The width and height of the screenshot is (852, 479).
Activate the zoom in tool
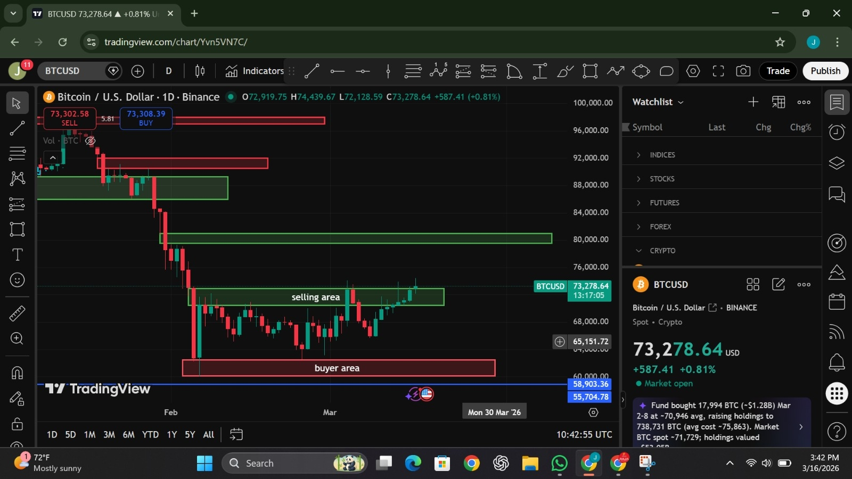[x=17, y=338]
